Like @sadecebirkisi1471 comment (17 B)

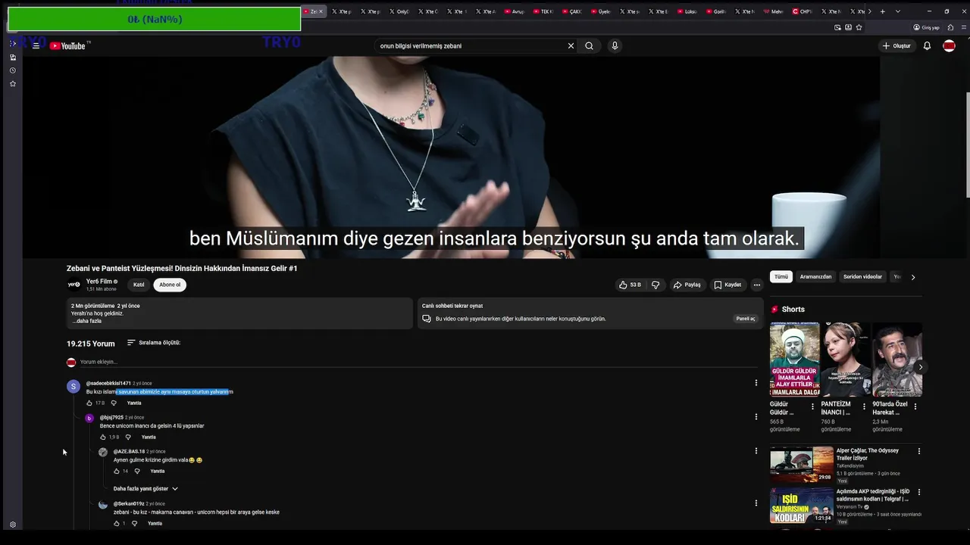(89, 403)
